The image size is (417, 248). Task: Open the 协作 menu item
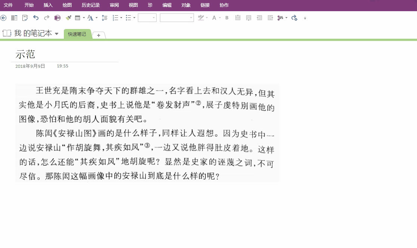(224, 5)
